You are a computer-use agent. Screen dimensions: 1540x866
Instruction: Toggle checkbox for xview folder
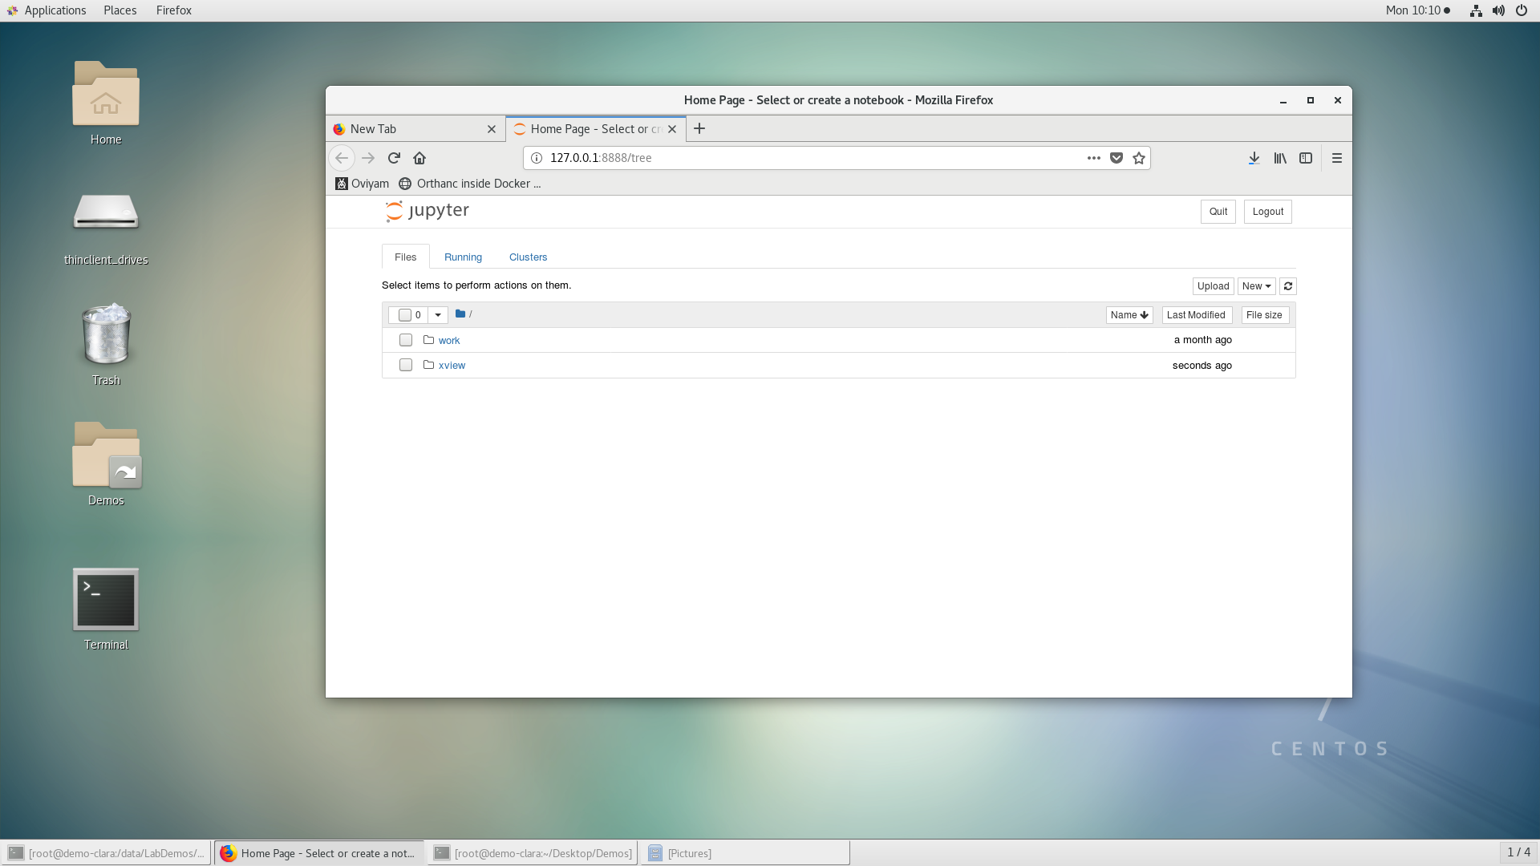coord(405,365)
